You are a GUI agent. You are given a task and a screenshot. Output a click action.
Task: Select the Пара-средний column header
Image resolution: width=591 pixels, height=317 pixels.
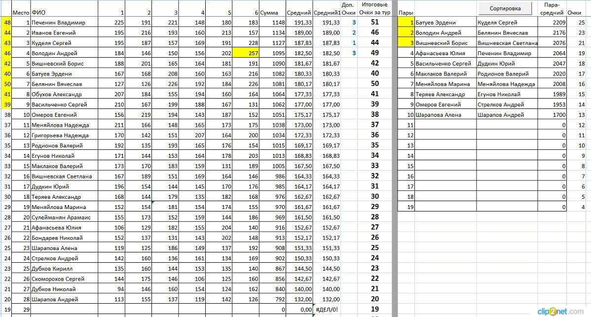(553, 9)
